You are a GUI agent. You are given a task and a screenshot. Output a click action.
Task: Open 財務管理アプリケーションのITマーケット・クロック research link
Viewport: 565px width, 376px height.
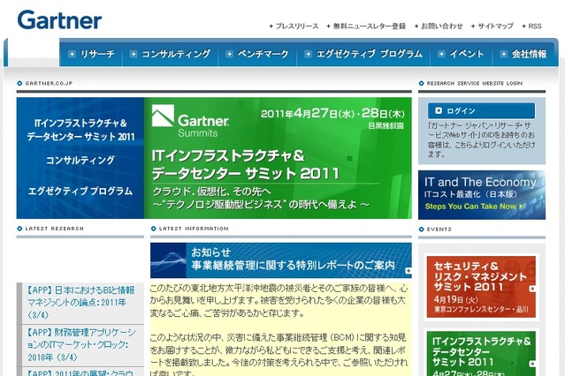[81, 345]
